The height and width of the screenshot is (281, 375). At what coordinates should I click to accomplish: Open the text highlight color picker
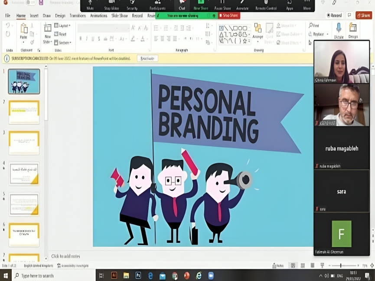point(134,39)
